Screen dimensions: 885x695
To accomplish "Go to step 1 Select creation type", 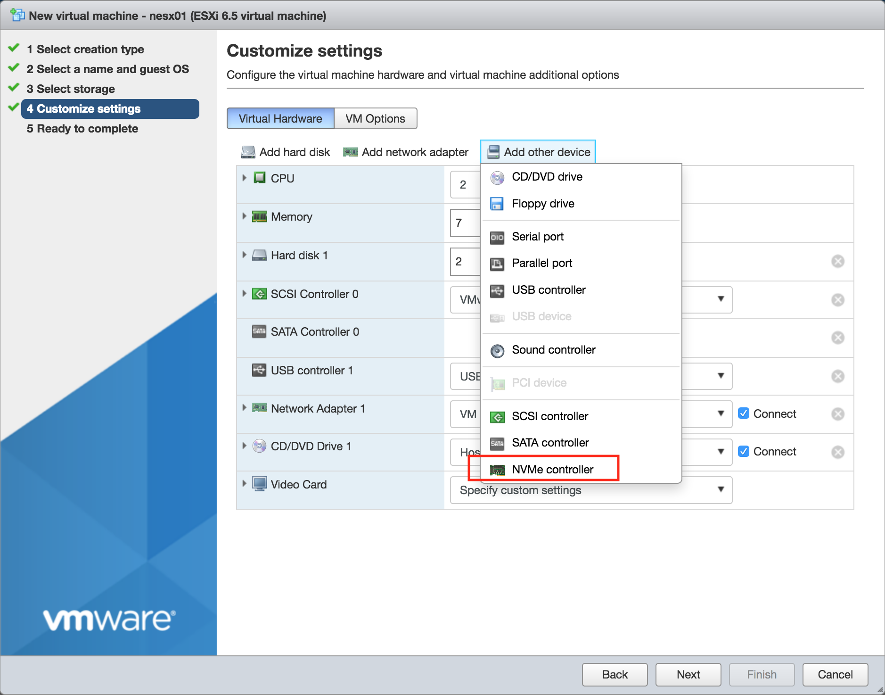I will point(85,49).
